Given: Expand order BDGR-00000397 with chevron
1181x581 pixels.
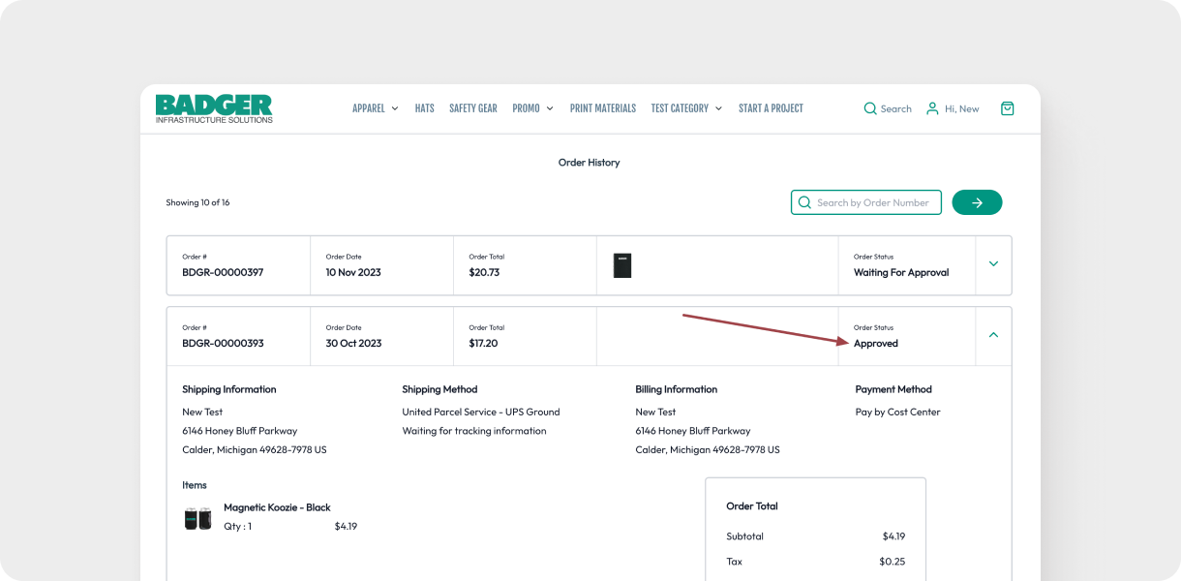Looking at the screenshot, I should point(993,264).
